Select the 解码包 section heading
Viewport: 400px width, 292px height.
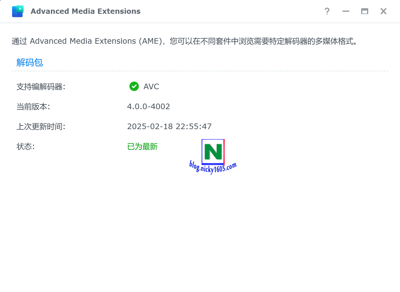(30, 62)
